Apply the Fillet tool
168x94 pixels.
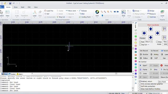[x=82, y=14]
